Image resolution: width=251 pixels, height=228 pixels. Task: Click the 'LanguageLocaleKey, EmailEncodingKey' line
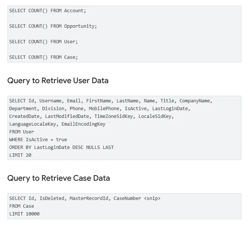(57, 124)
